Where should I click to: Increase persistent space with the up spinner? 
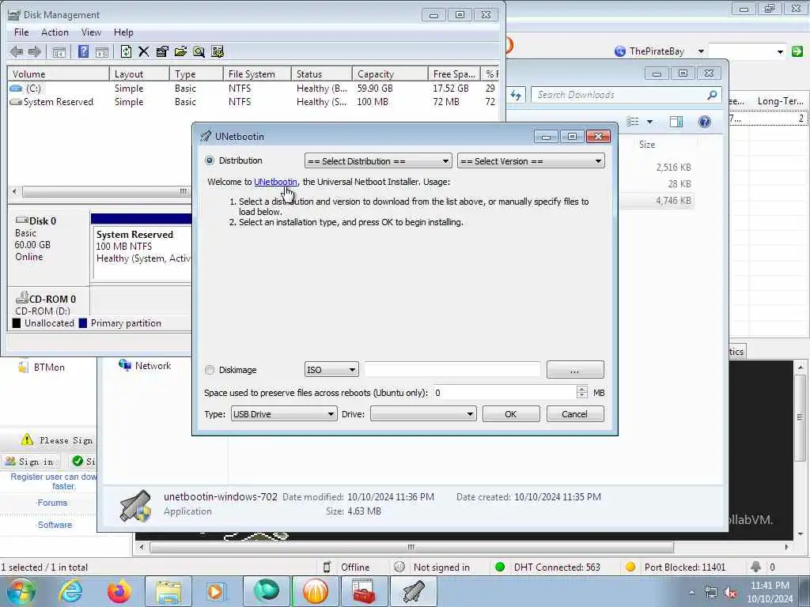[x=581, y=389]
